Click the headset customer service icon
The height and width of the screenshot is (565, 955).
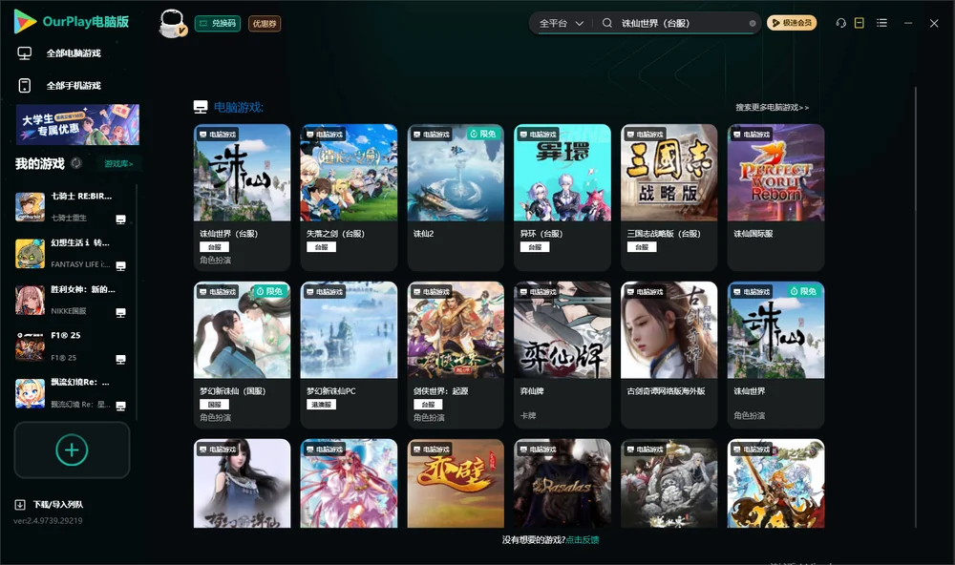click(841, 23)
